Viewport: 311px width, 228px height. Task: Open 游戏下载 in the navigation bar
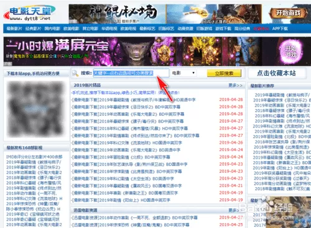point(223,28)
